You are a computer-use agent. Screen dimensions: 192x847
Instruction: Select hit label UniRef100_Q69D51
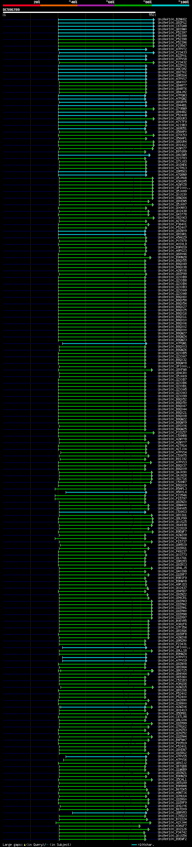172,128
